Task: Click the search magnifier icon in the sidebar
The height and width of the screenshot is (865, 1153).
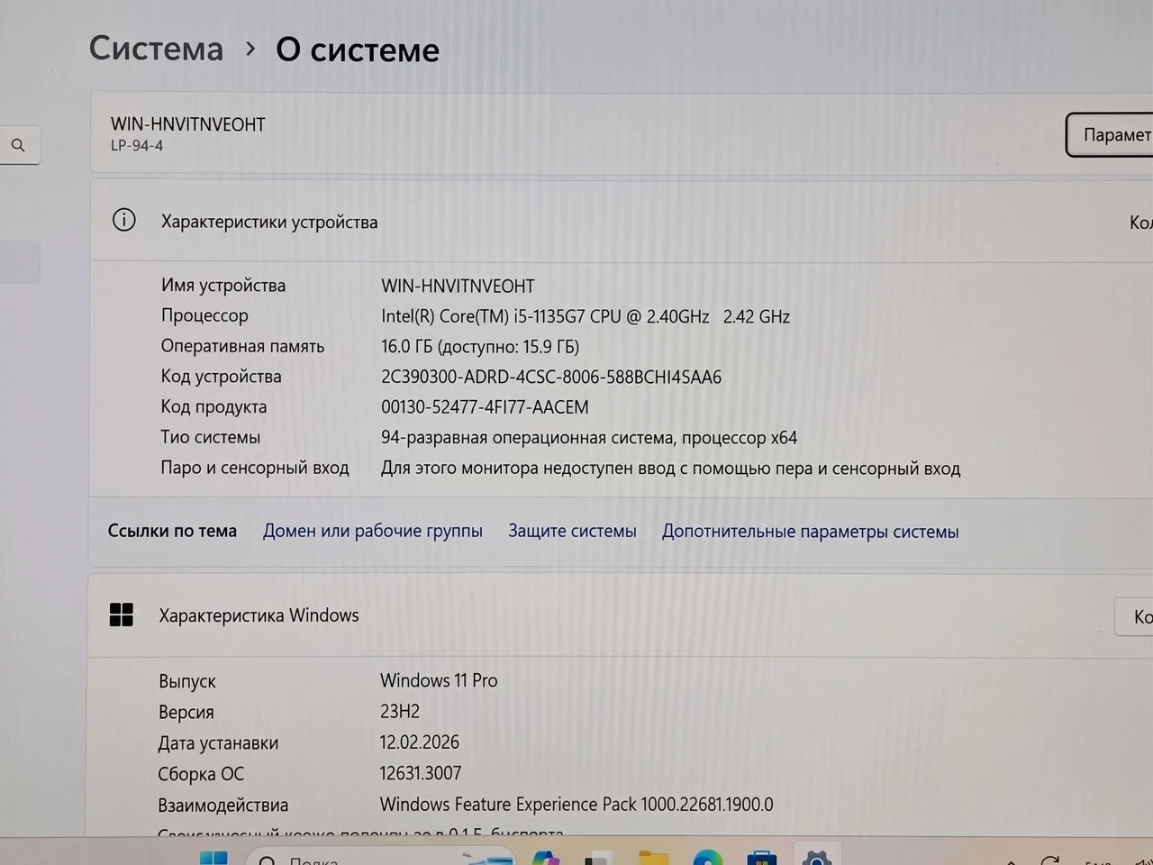Action: coord(18,145)
